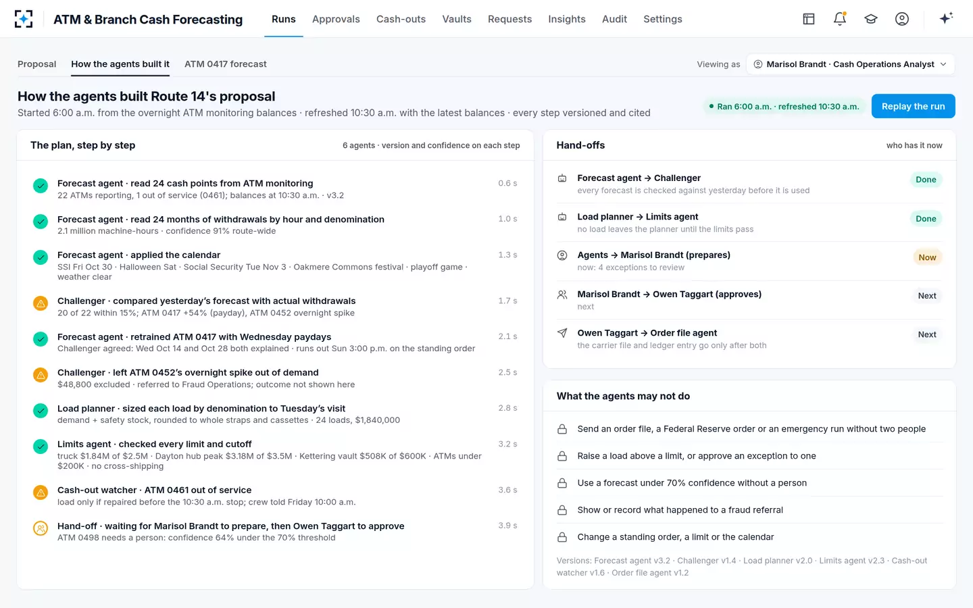Screen dimensions: 973x608
Task: Switch to the Proposal sub-tab
Action: click(36, 64)
